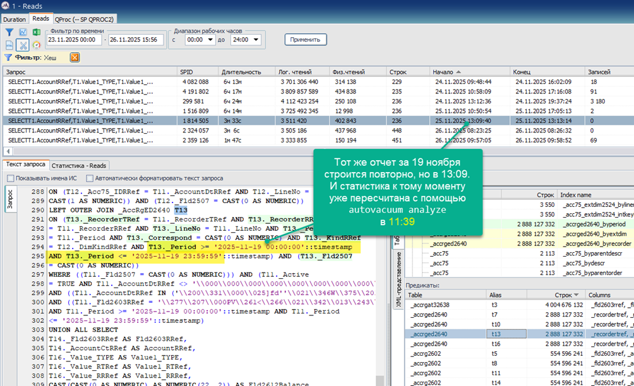This screenshot has height=386, width=634.
Task: Remove the Хеш filter with orange X
Action: tap(75, 58)
